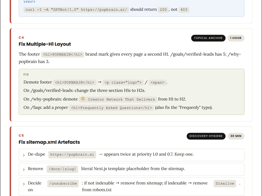Click the <p class="logo"> code chip
Screen dimensions: 262x196
123,82
